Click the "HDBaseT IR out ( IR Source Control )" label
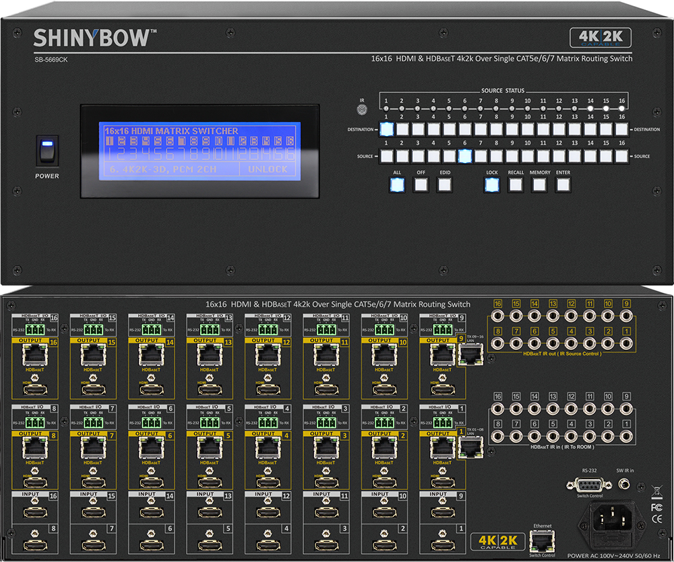Image resolution: width=674 pixels, height=562 pixels. tap(562, 354)
